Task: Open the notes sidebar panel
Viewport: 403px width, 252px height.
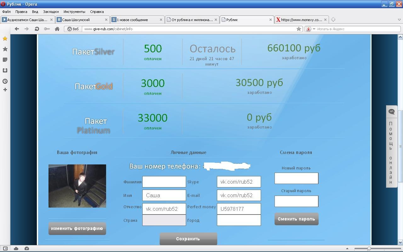Action: [x=5, y=60]
